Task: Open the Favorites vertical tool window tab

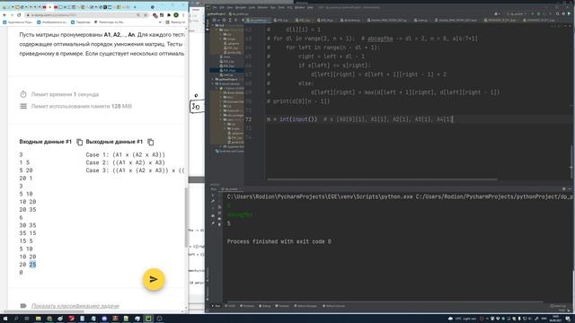Action: pos(208,292)
